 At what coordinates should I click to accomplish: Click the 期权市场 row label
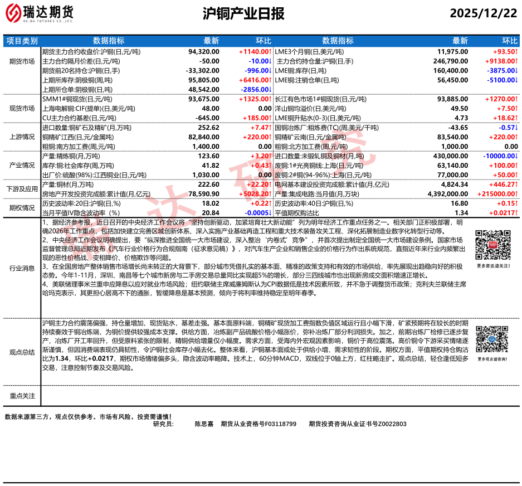(22, 208)
